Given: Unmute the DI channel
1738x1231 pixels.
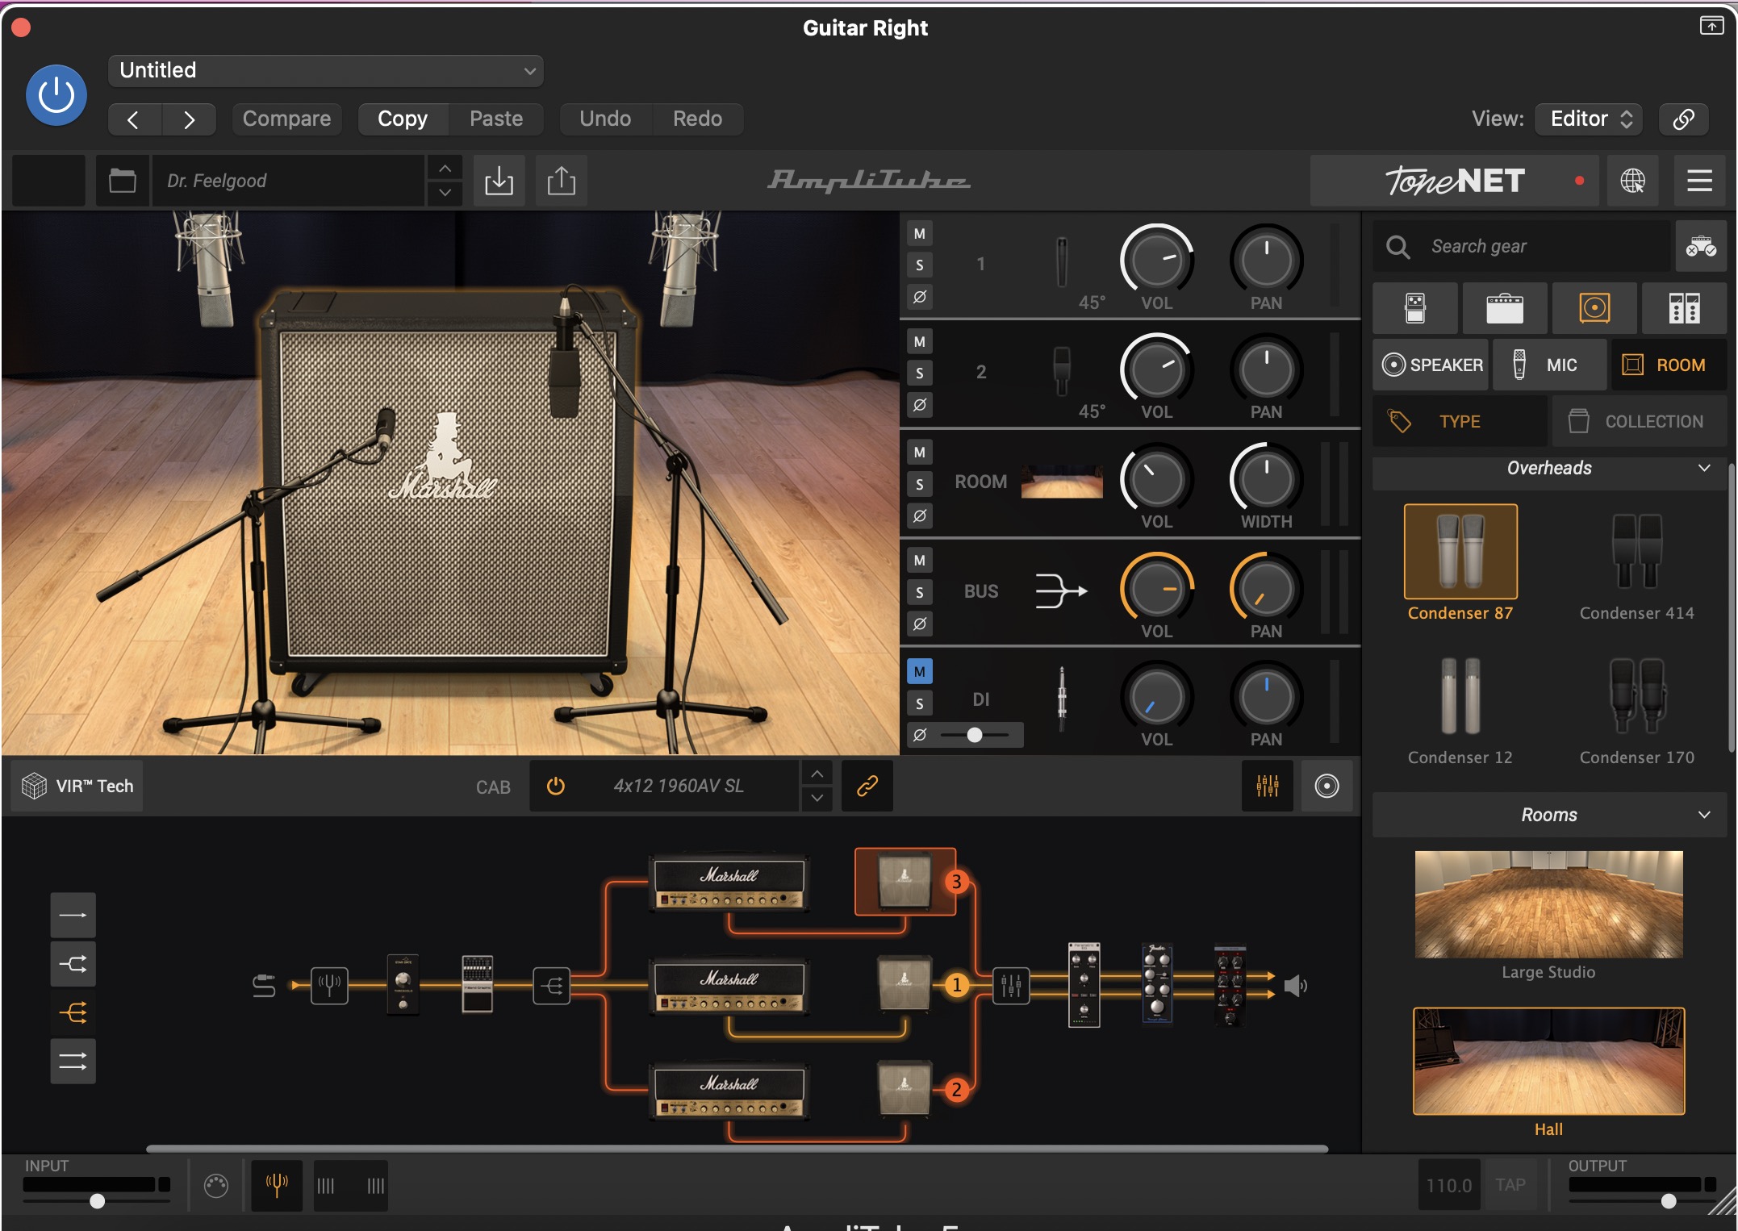Looking at the screenshot, I should 919,672.
